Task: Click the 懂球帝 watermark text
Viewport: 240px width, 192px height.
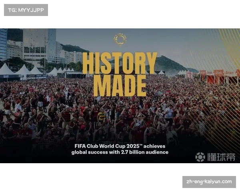Action: pyautogui.click(x=221, y=157)
